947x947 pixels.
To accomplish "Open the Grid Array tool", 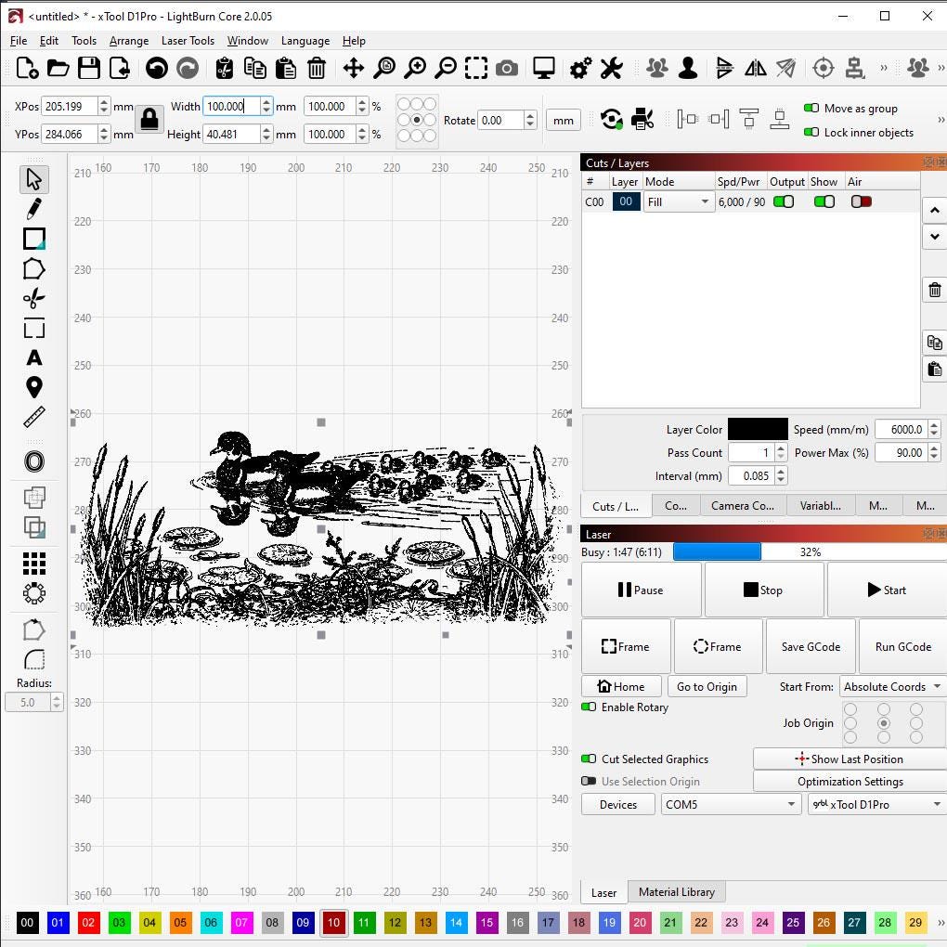I will [33, 564].
